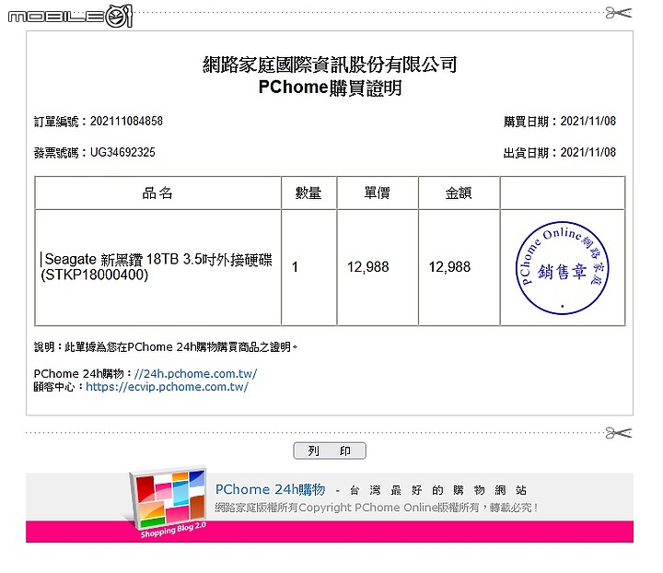Image resolution: width=663 pixels, height=573 pixels.
Task: Click the 數量 column header
Action: click(308, 193)
